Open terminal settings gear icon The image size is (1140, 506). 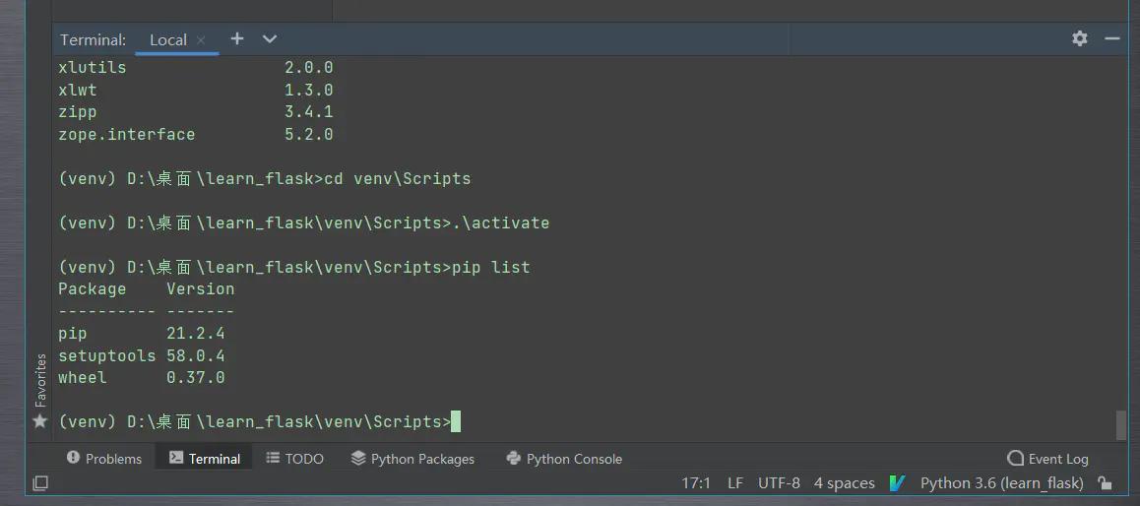click(x=1080, y=38)
